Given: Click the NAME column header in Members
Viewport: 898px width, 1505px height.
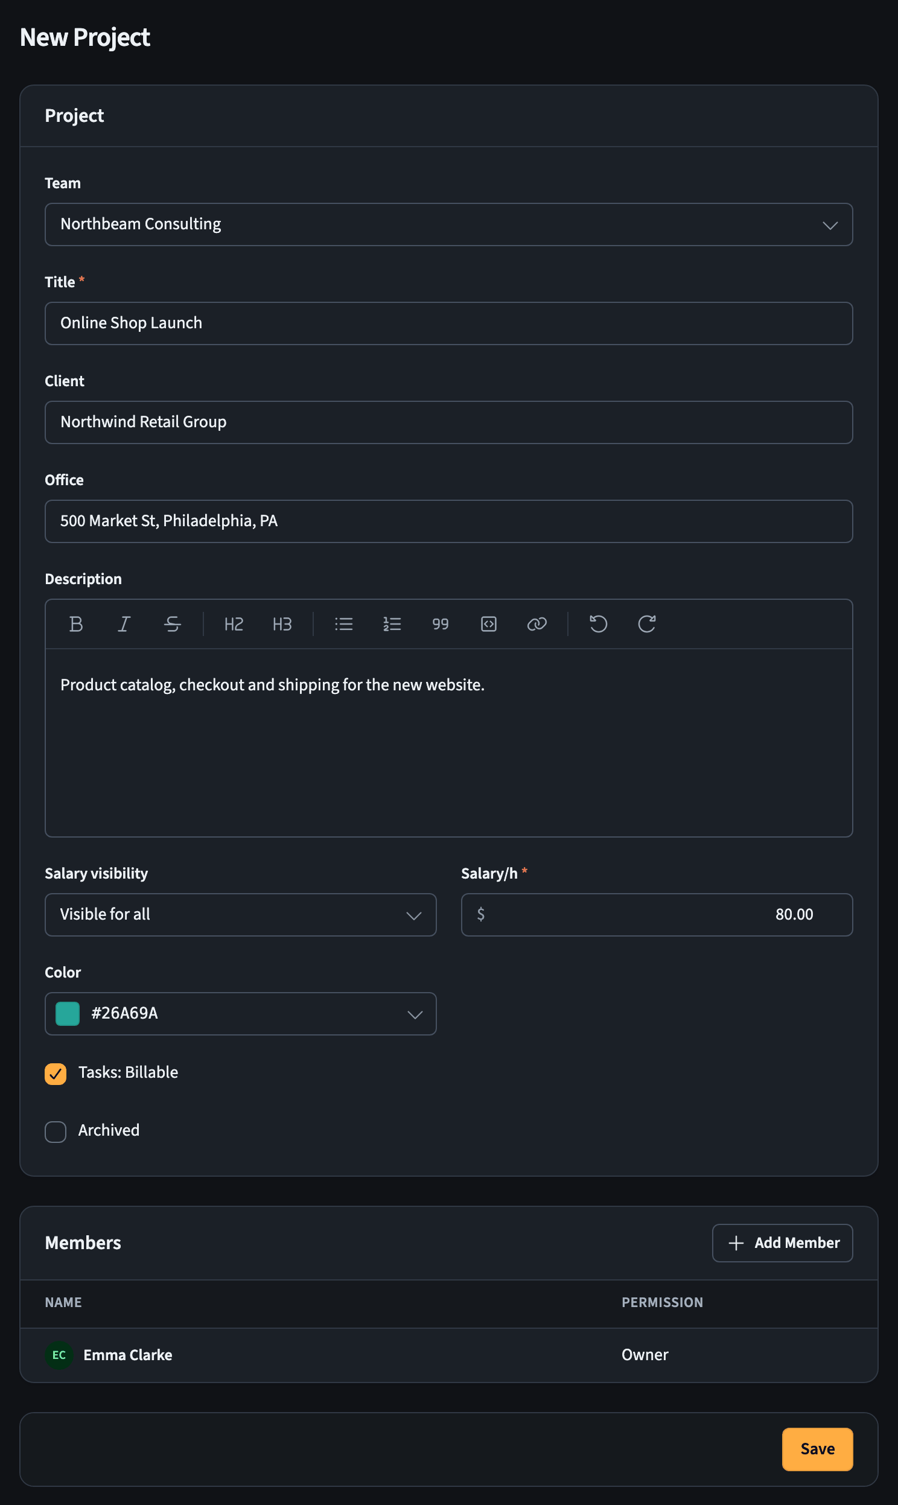Looking at the screenshot, I should tap(63, 1302).
